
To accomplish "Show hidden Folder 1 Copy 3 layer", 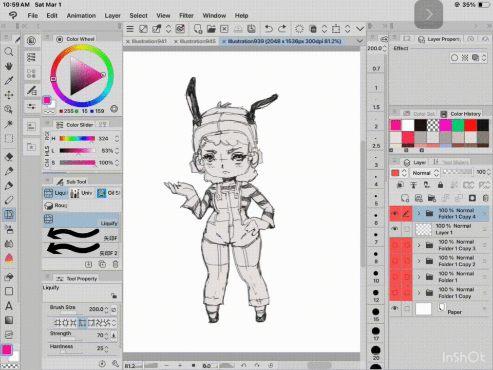I will (x=395, y=245).
